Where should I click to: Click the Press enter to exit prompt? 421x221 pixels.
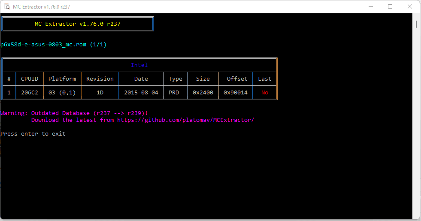(33, 134)
